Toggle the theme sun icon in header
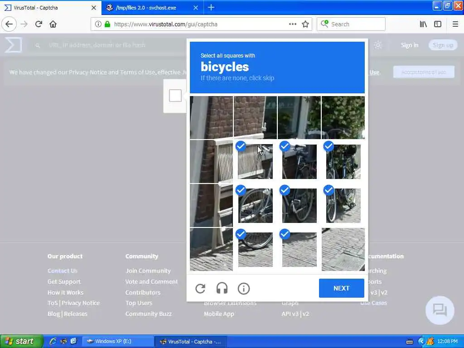464x348 pixels. click(377, 45)
